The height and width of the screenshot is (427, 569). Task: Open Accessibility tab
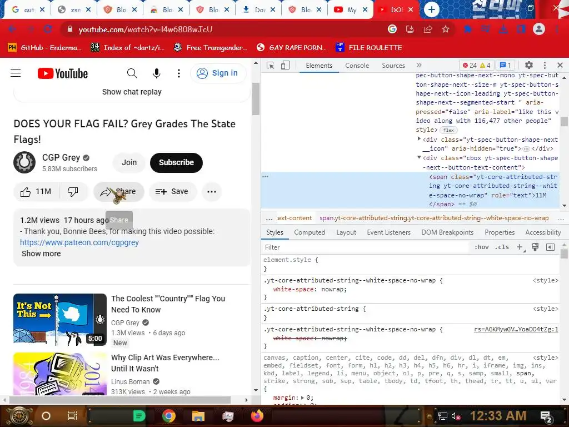(x=543, y=232)
